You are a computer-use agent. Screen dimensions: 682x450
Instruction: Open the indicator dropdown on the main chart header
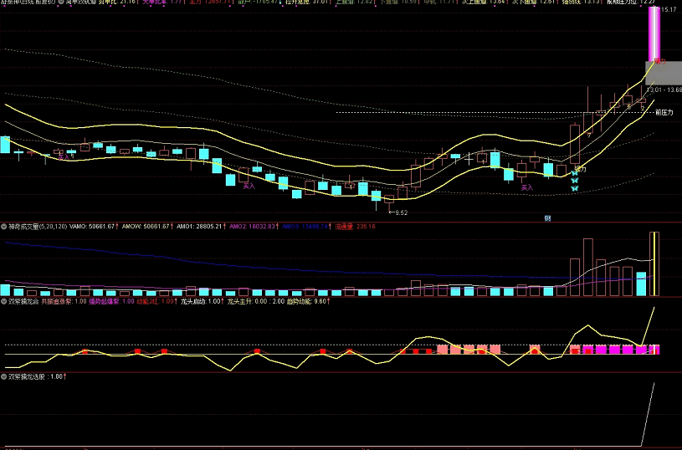61,2
